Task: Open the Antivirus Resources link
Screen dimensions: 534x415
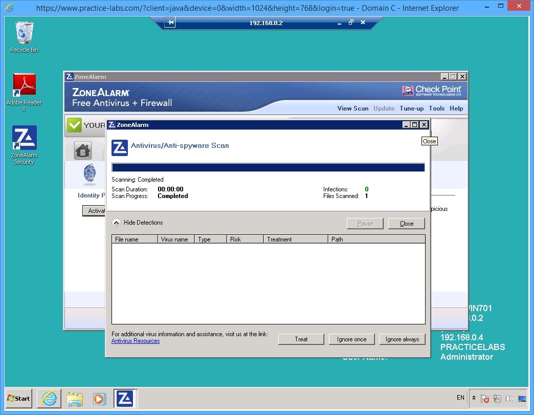Action: pos(135,340)
